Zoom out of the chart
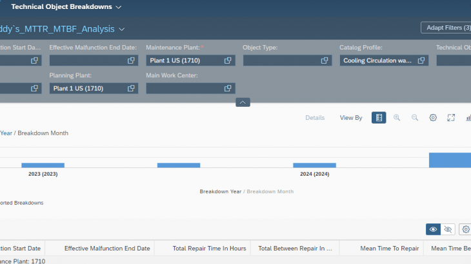This screenshot has height=264, width=471. pos(415,117)
